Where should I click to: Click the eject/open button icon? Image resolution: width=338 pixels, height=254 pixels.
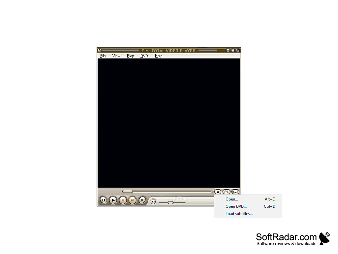click(x=218, y=192)
